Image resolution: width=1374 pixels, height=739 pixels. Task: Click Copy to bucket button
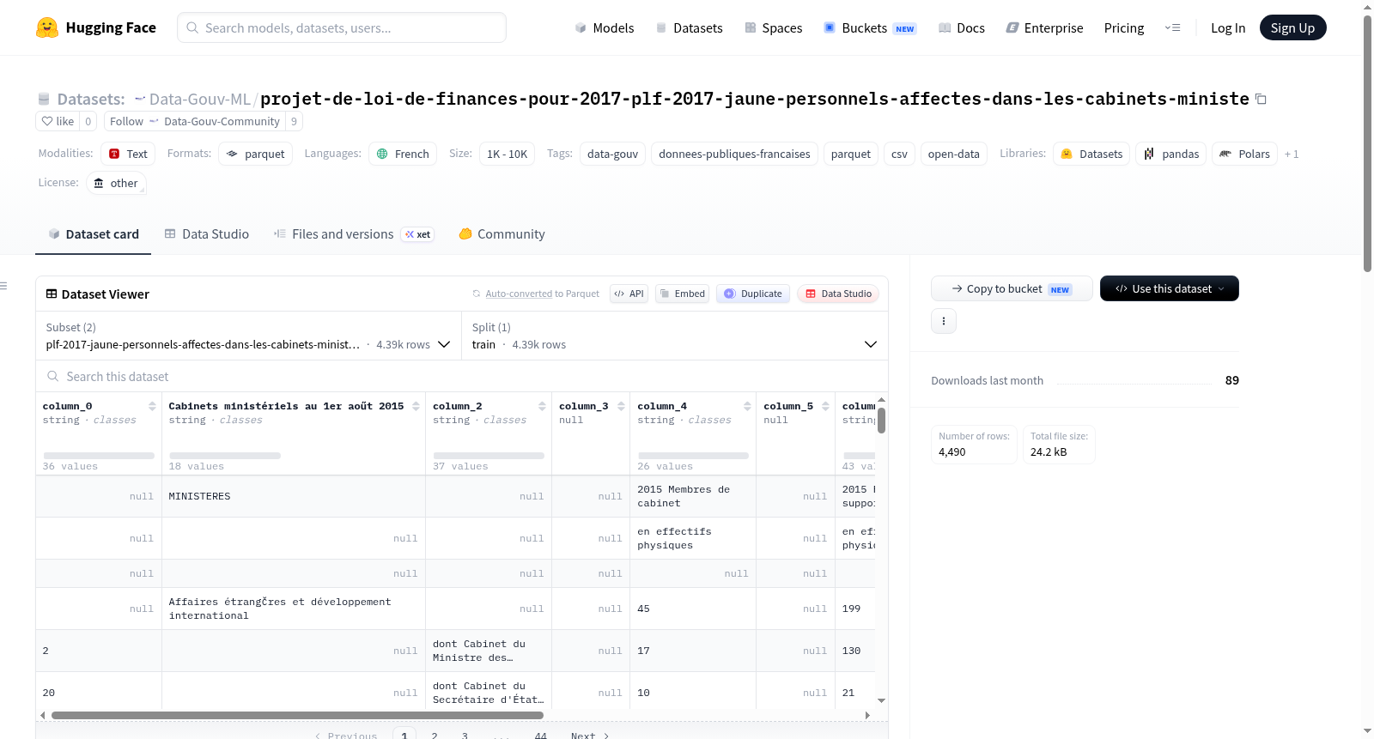pyautogui.click(x=1012, y=288)
